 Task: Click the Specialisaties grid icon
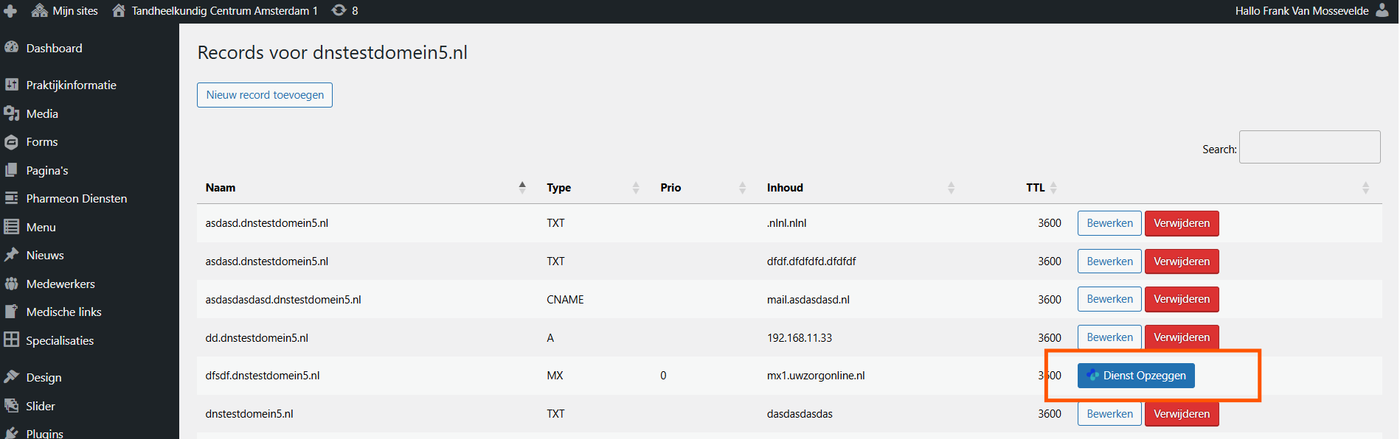point(11,340)
